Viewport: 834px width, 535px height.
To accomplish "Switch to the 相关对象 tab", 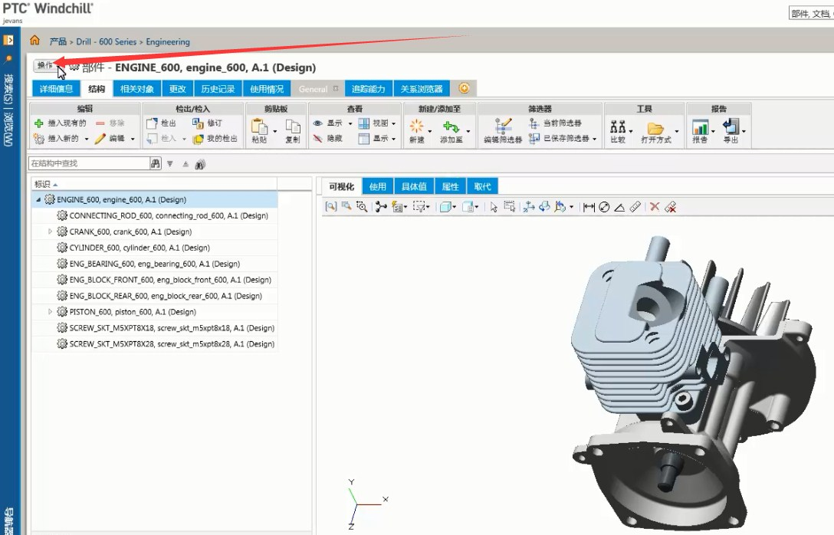I will coord(136,89).
